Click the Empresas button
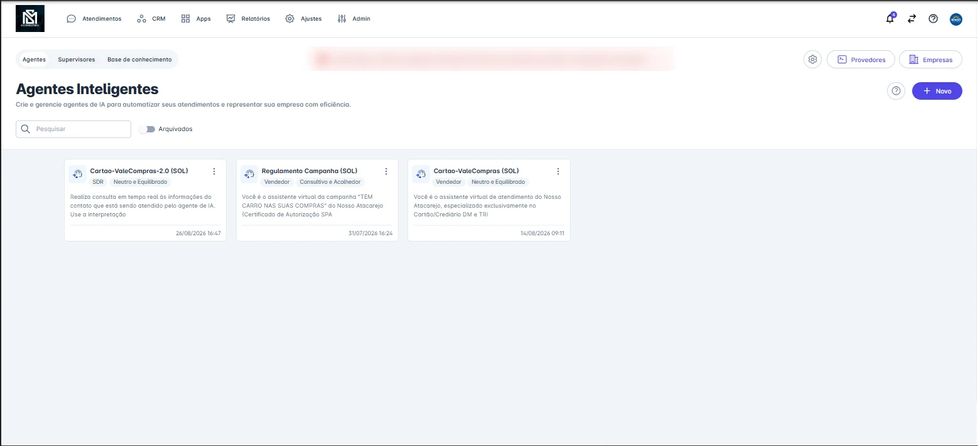The width and height of the screenshot is (978, 446). [x=931, y=60]
